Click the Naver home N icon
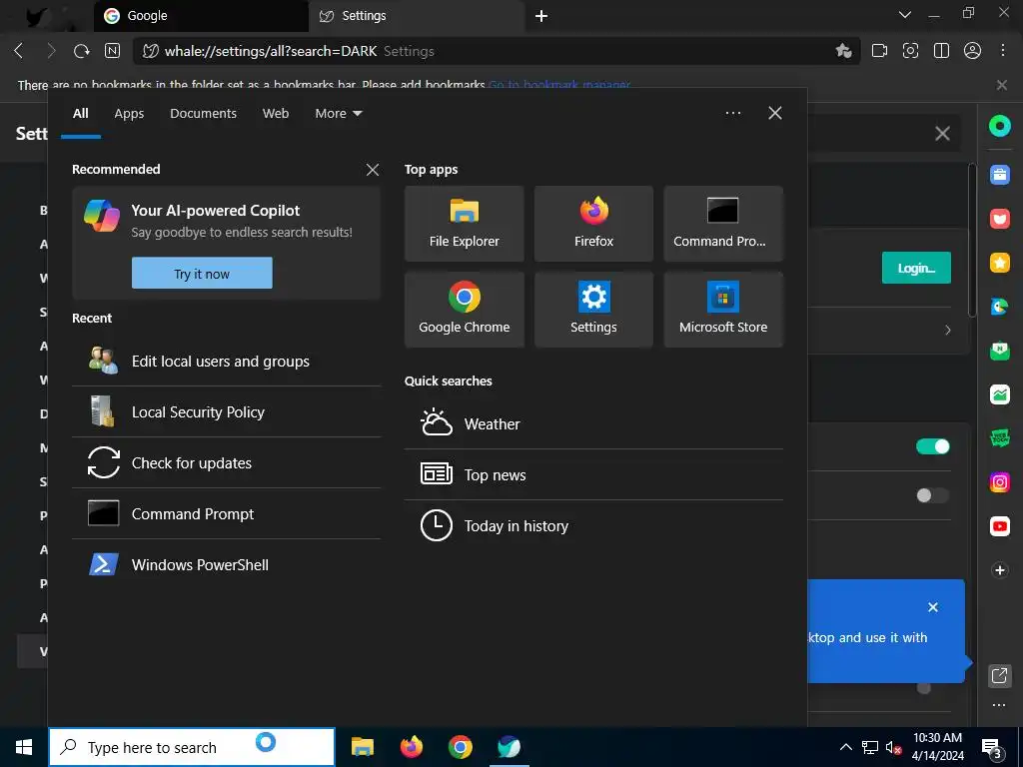Viewport: 1023px width, 767px height. [112, 51]
